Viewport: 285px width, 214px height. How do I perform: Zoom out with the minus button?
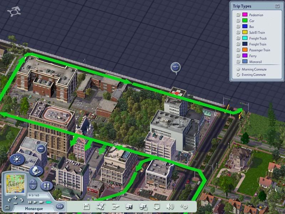[x=15, y=203]
